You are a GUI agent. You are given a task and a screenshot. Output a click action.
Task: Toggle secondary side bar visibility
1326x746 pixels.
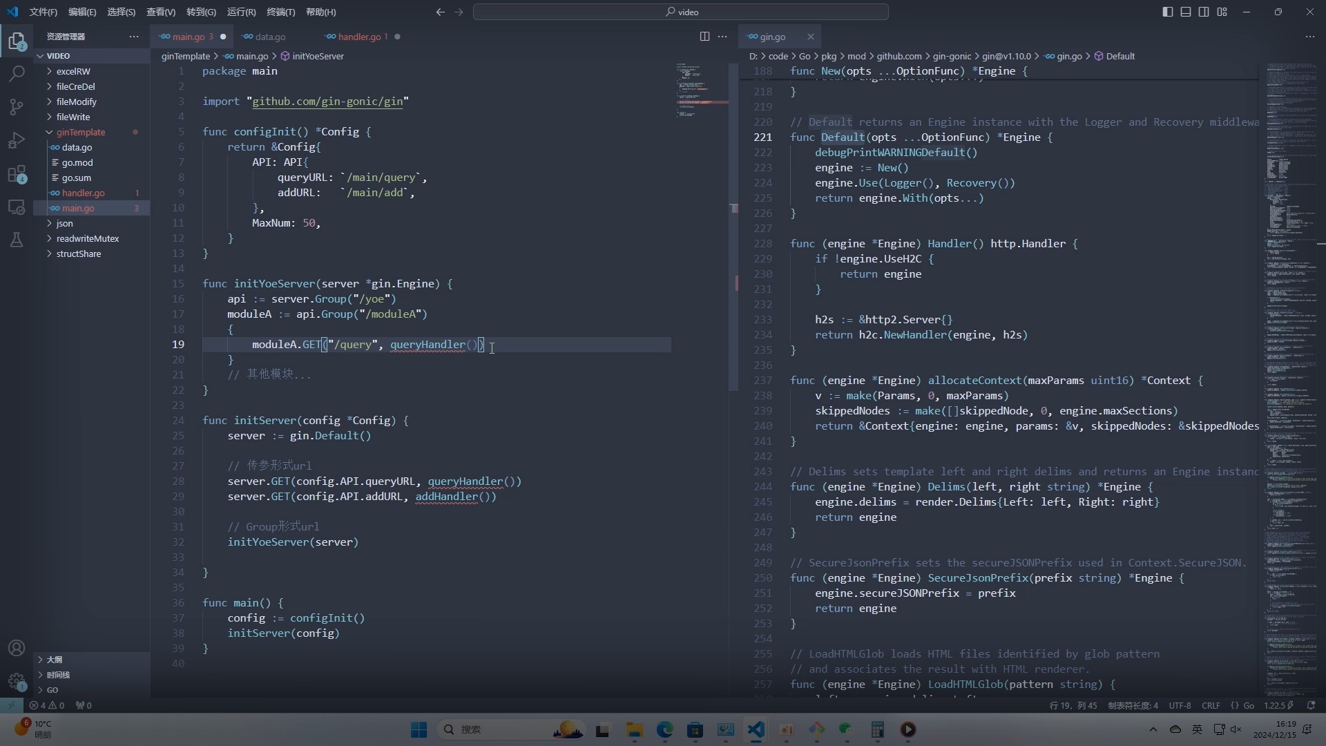pos(1204,12)
